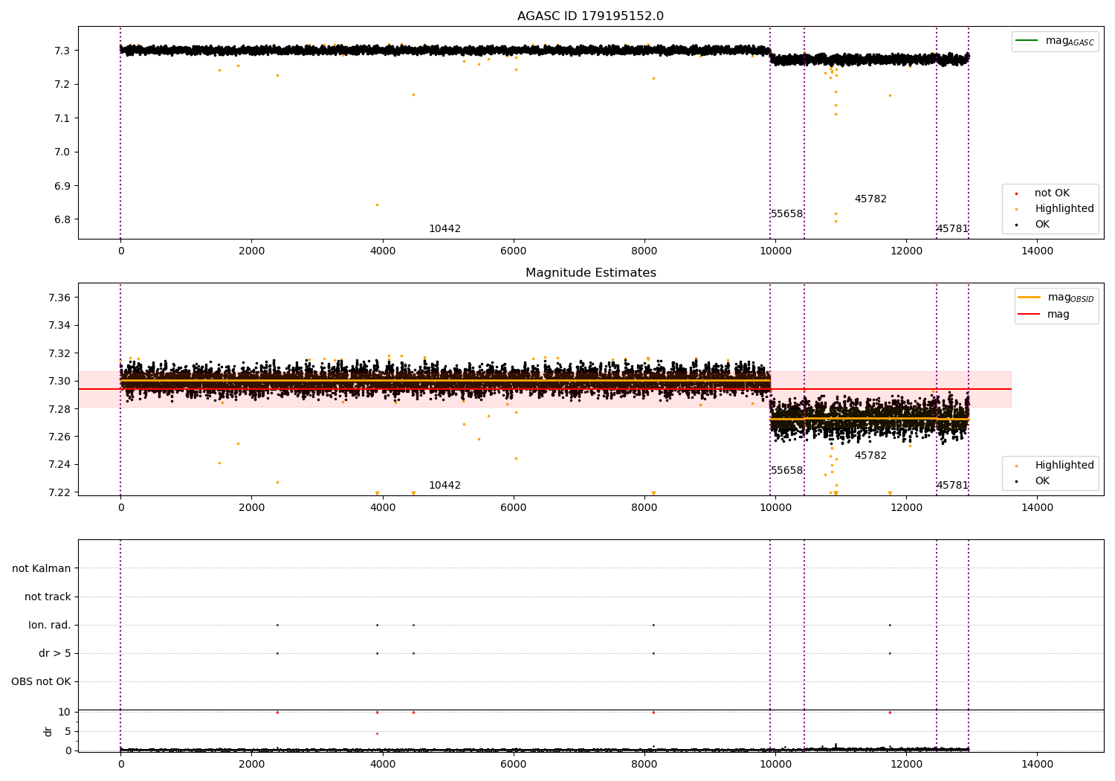
Task: Click the "7.34" y-tick label
Action: click(59, 326)
